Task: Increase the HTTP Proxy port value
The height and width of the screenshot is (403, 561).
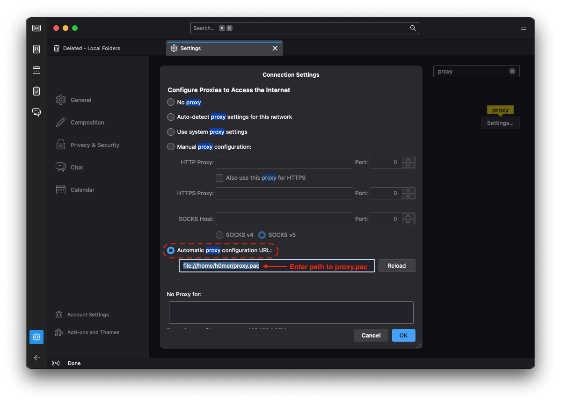Action: 408,160
